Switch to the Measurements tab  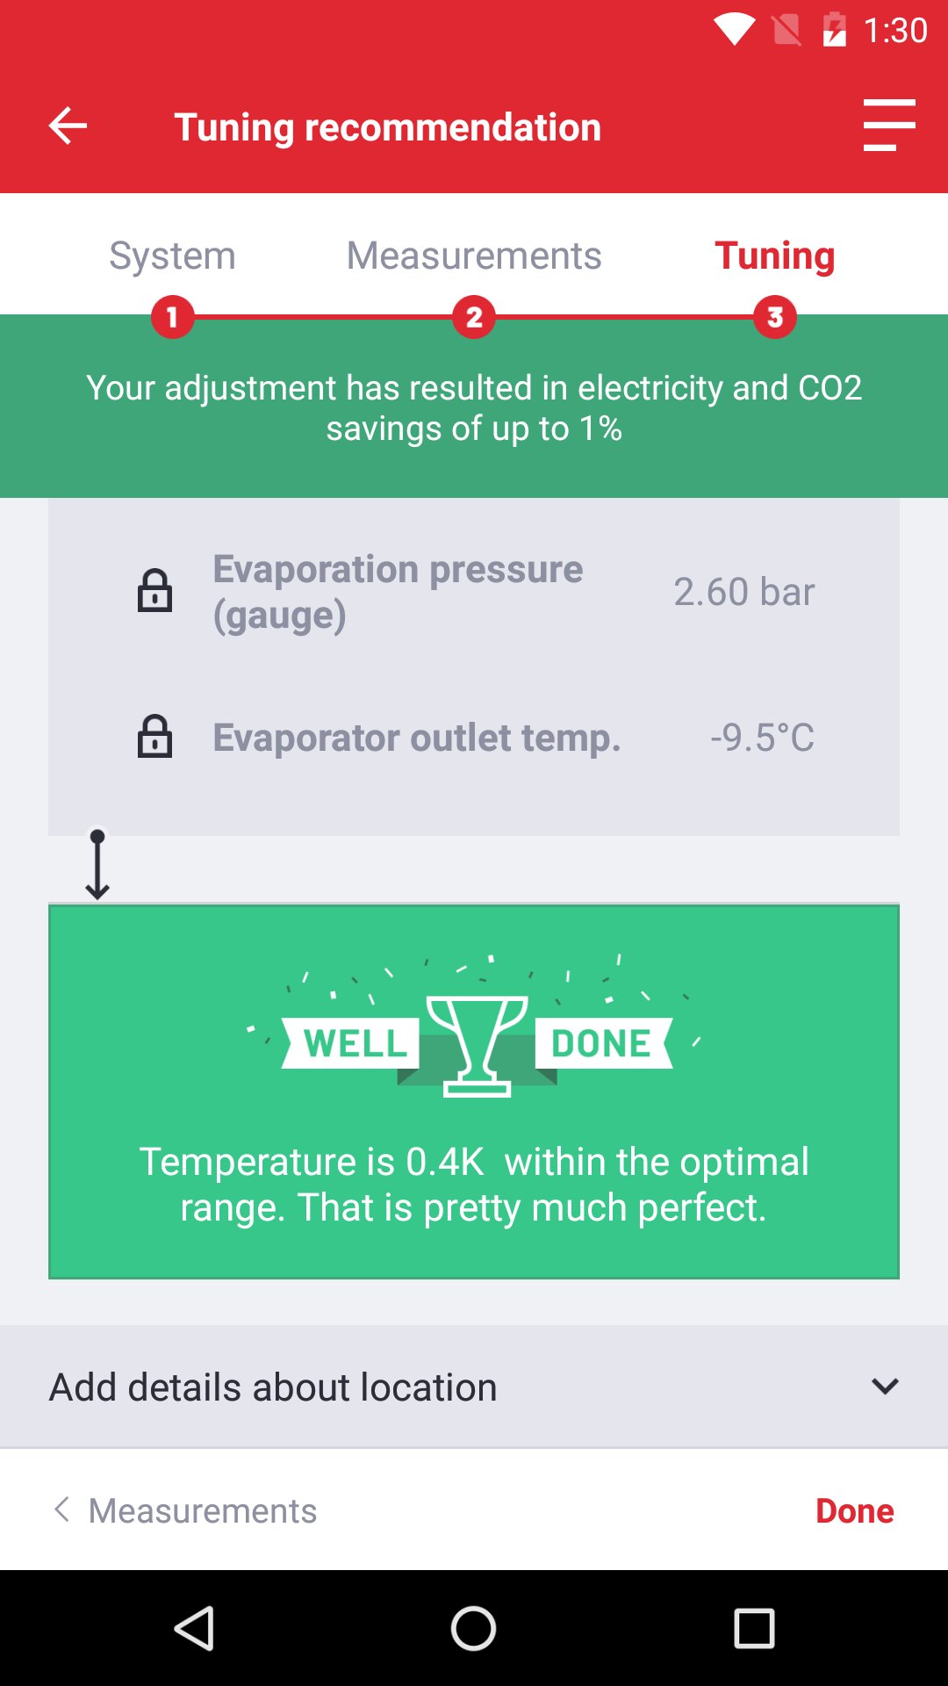[x=474, y=256]
